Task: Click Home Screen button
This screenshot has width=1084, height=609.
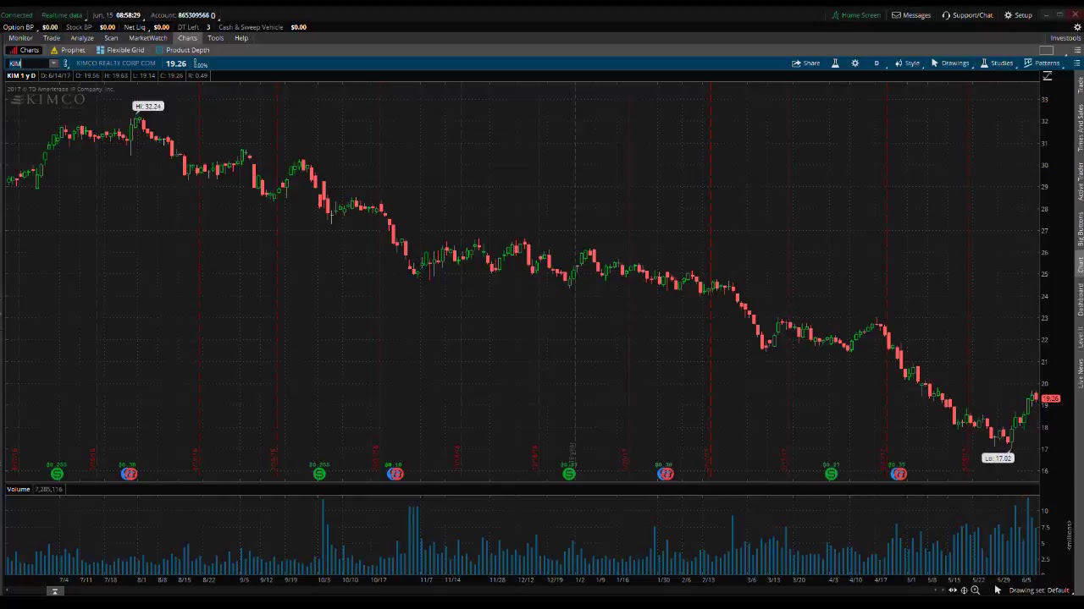Action: (855, 15)
